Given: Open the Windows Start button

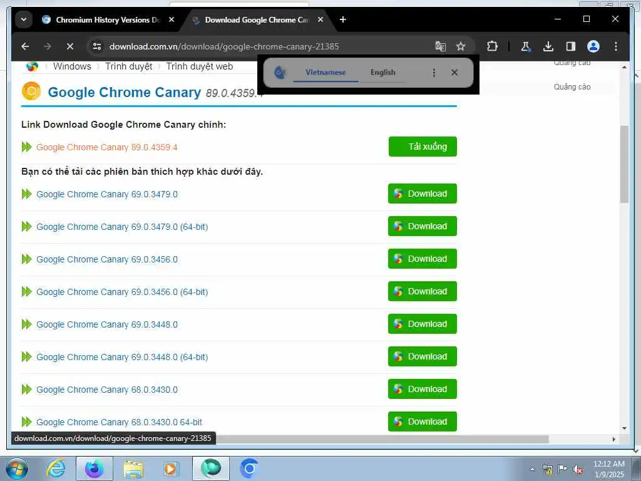Looking at the screenshot, I should (x=16, y=468).
